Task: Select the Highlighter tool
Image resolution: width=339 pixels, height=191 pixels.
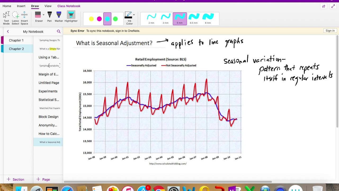Action: coord(71,17)
